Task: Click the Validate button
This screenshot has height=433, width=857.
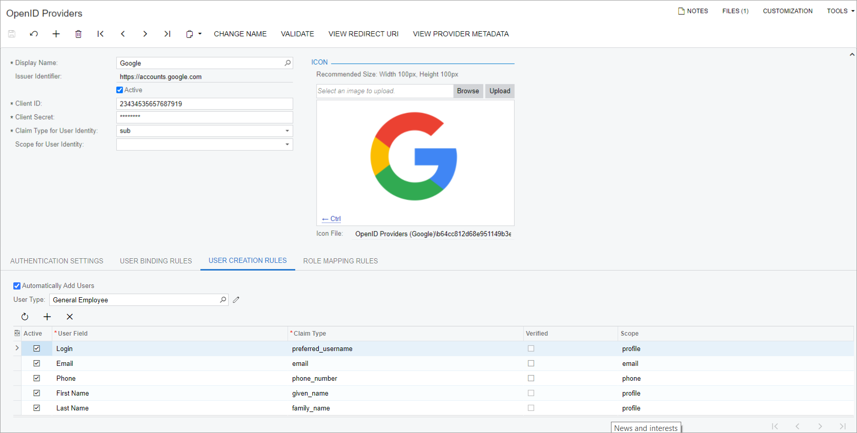Action: [297, 34]
